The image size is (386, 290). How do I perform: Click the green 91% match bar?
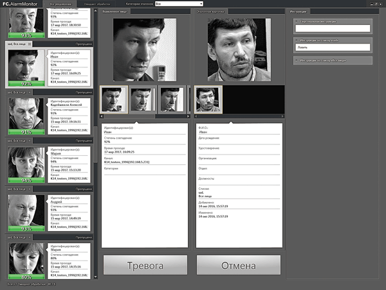click(x=26, y=132)
